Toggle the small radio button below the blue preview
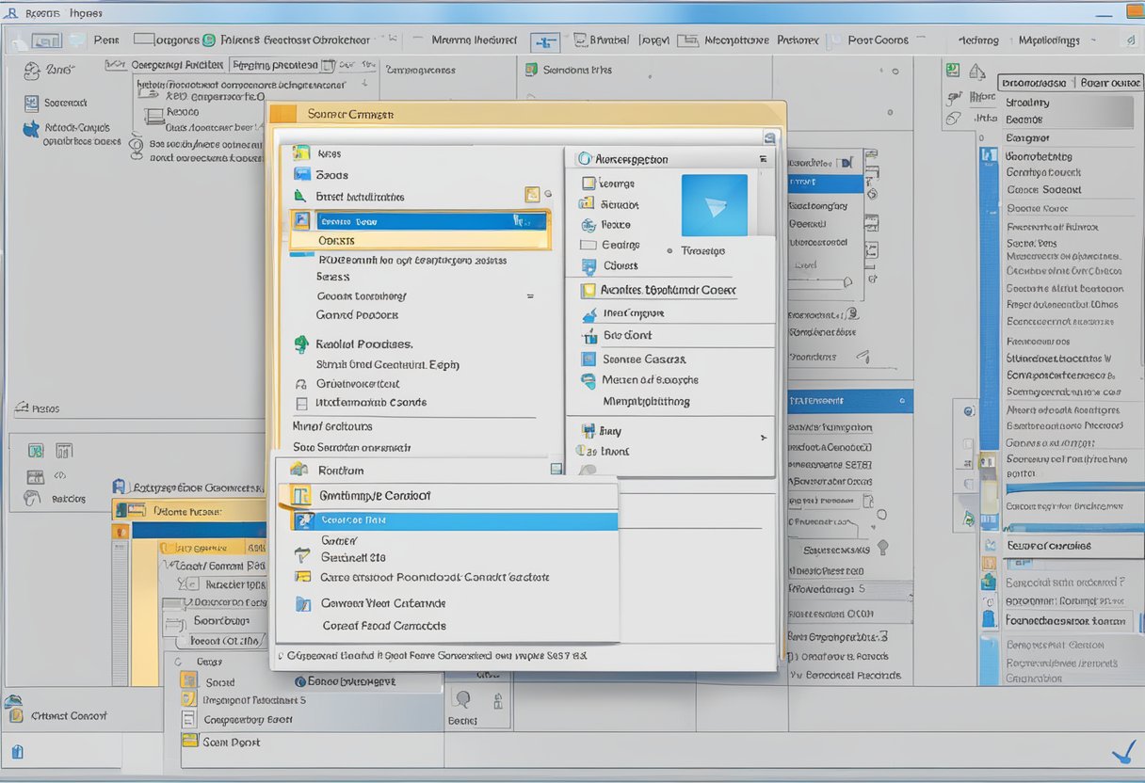1145x783 pixels. [x=669, y=251]
